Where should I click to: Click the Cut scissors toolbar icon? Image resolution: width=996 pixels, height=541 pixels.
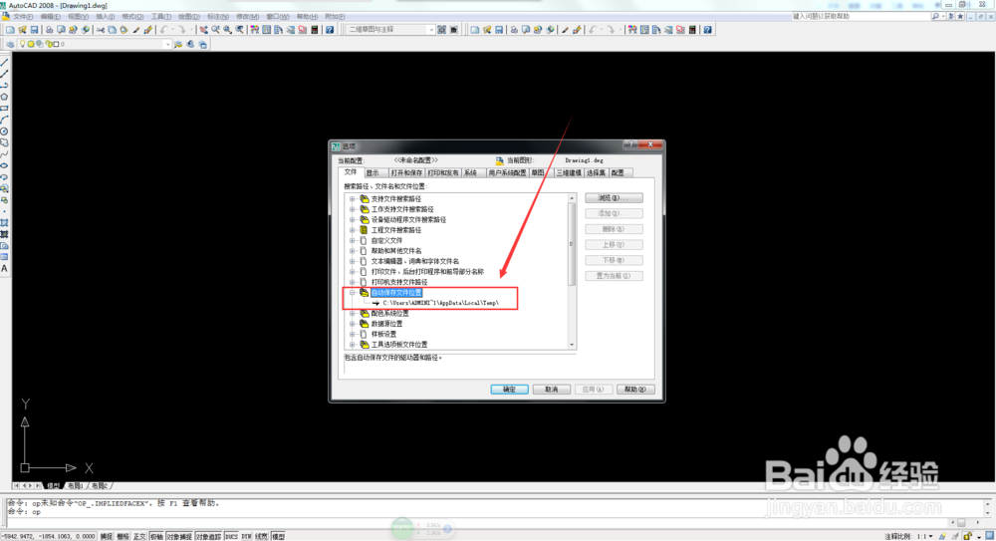tap(101, 30)
